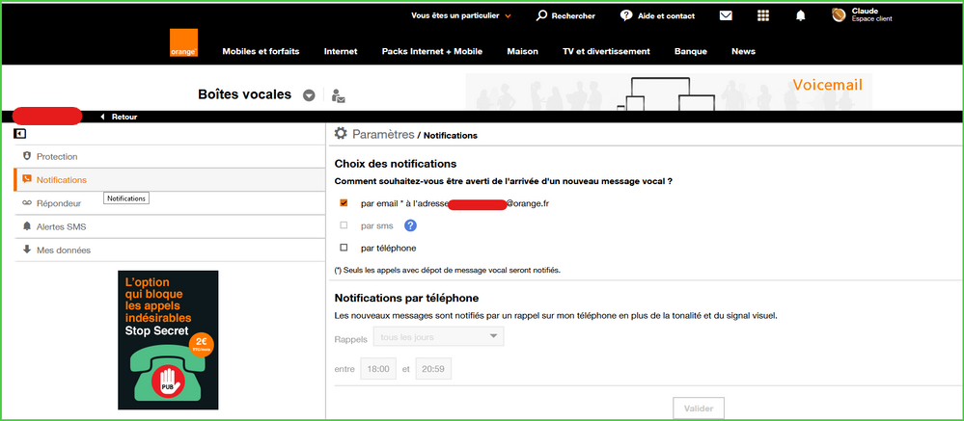Open the Maison menu
Image resolution: width=964 pixels, height=421 pixels.
523,52
